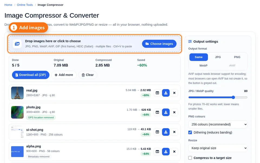The height and width of the screenshot is (163, 260).
Task: Click the real.jpg Eiffel Tower thumbnail
Action: click(17, 93)
